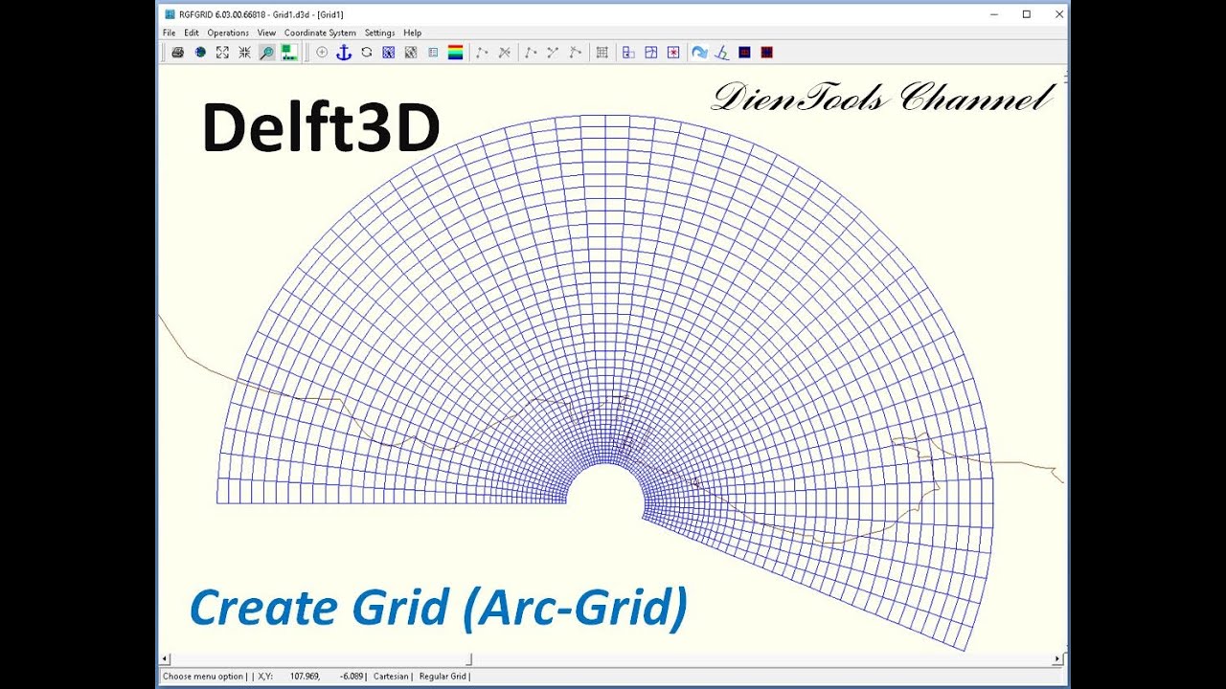Select the magnifying glass zoom tool
This screenshot has width=1226, height=689.
266,53
